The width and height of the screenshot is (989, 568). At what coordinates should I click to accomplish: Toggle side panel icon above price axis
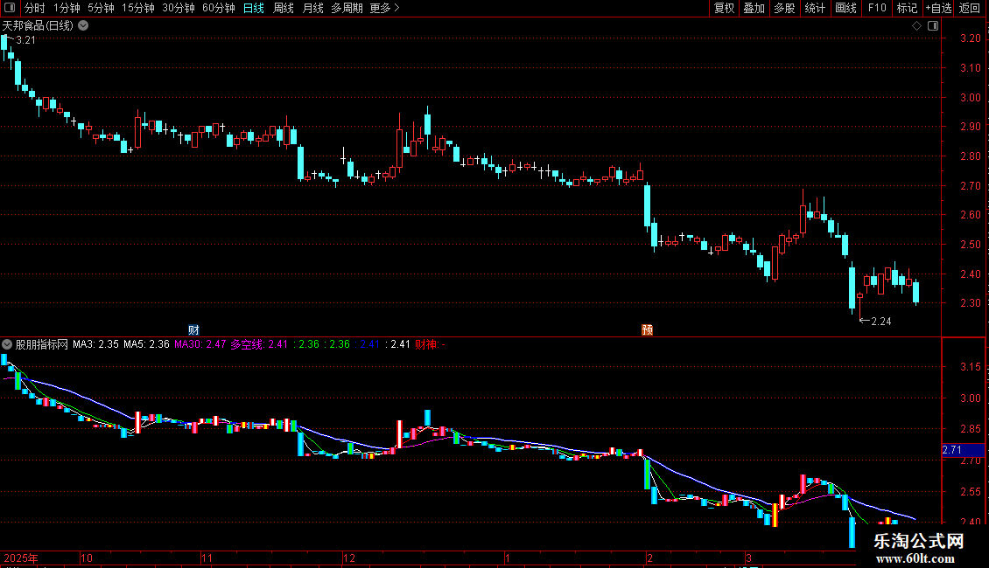(x=934, y=26)
